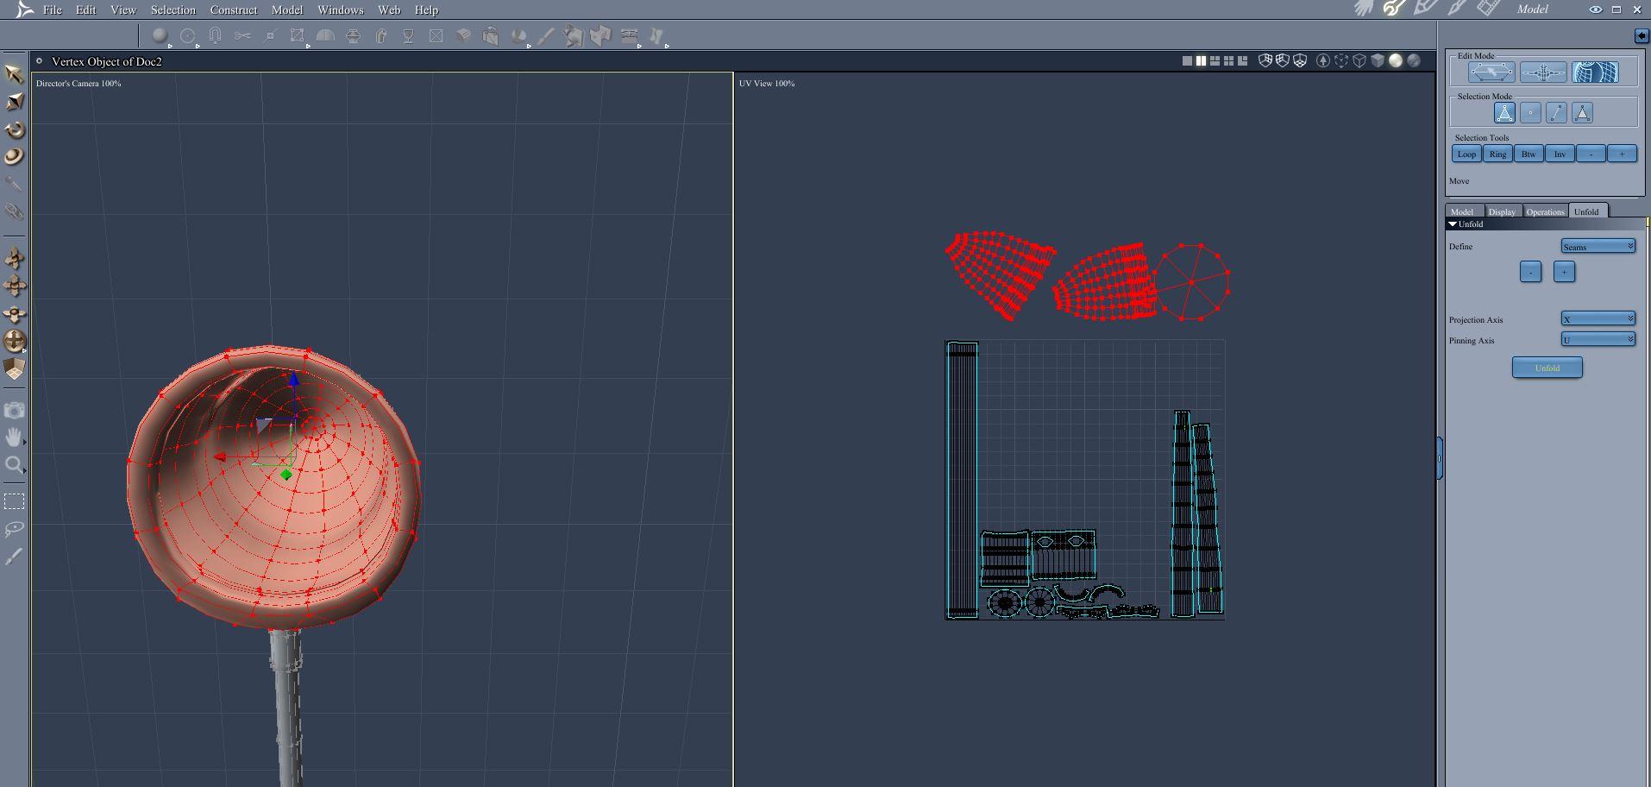The height and width of the screenshot is (787, 1651).
Task: Open the Projection Axis dropdown
Action: point(1598,319)
